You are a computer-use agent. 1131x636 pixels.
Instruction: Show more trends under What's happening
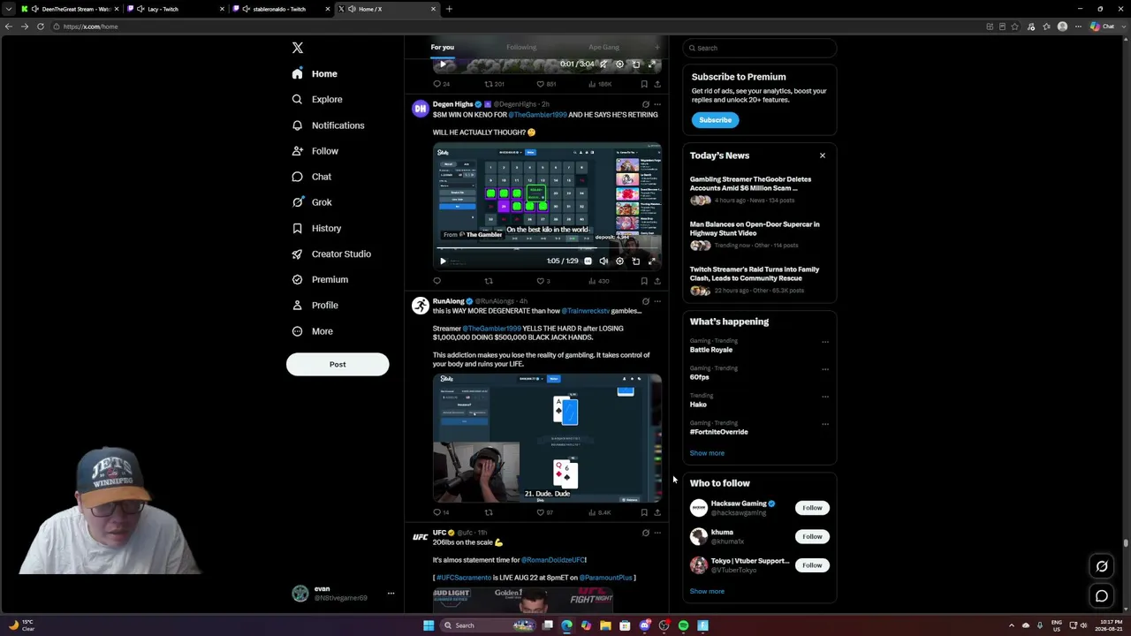[x=707, y=453]
